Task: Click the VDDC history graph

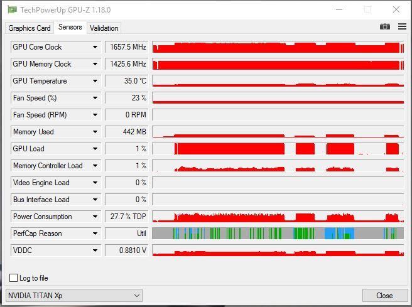Action: click(278, 250)
